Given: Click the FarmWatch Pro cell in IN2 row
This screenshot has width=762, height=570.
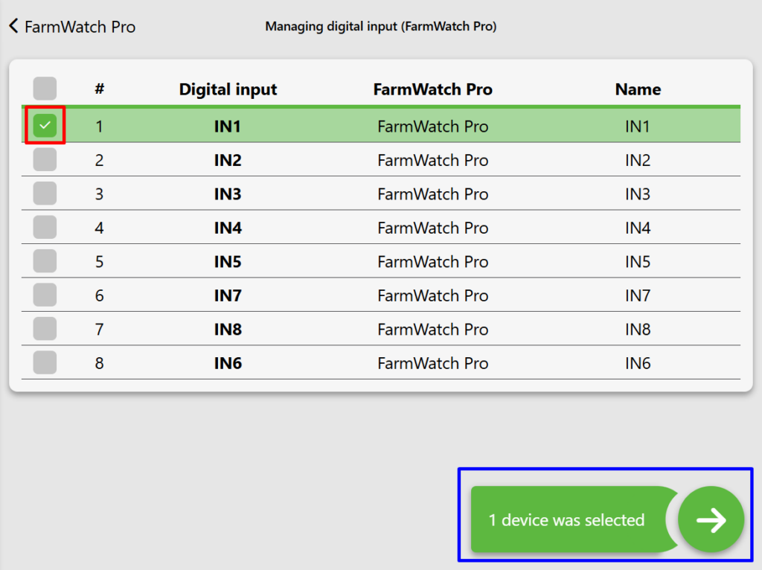Looking at the screenshot, I should pyautogui.click(x=432, y=160).
